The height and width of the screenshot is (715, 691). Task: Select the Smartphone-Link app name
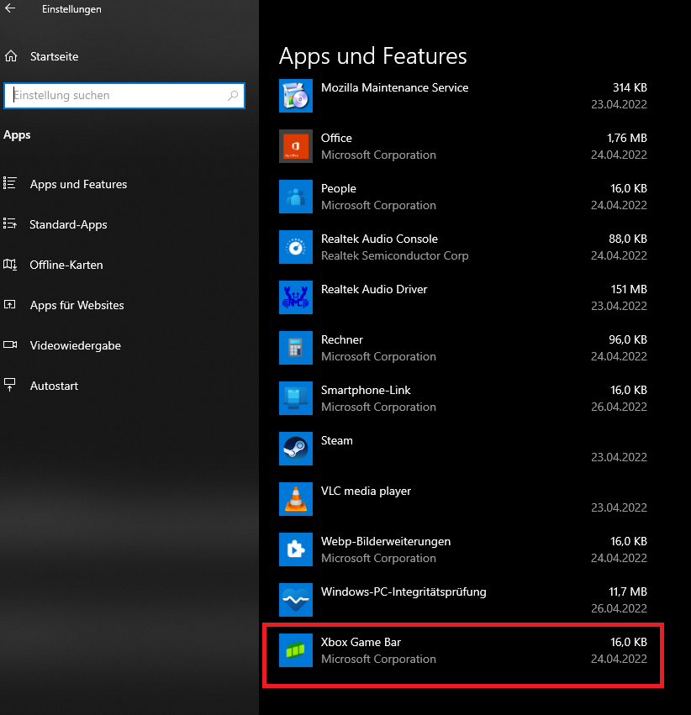click(366, 390)
